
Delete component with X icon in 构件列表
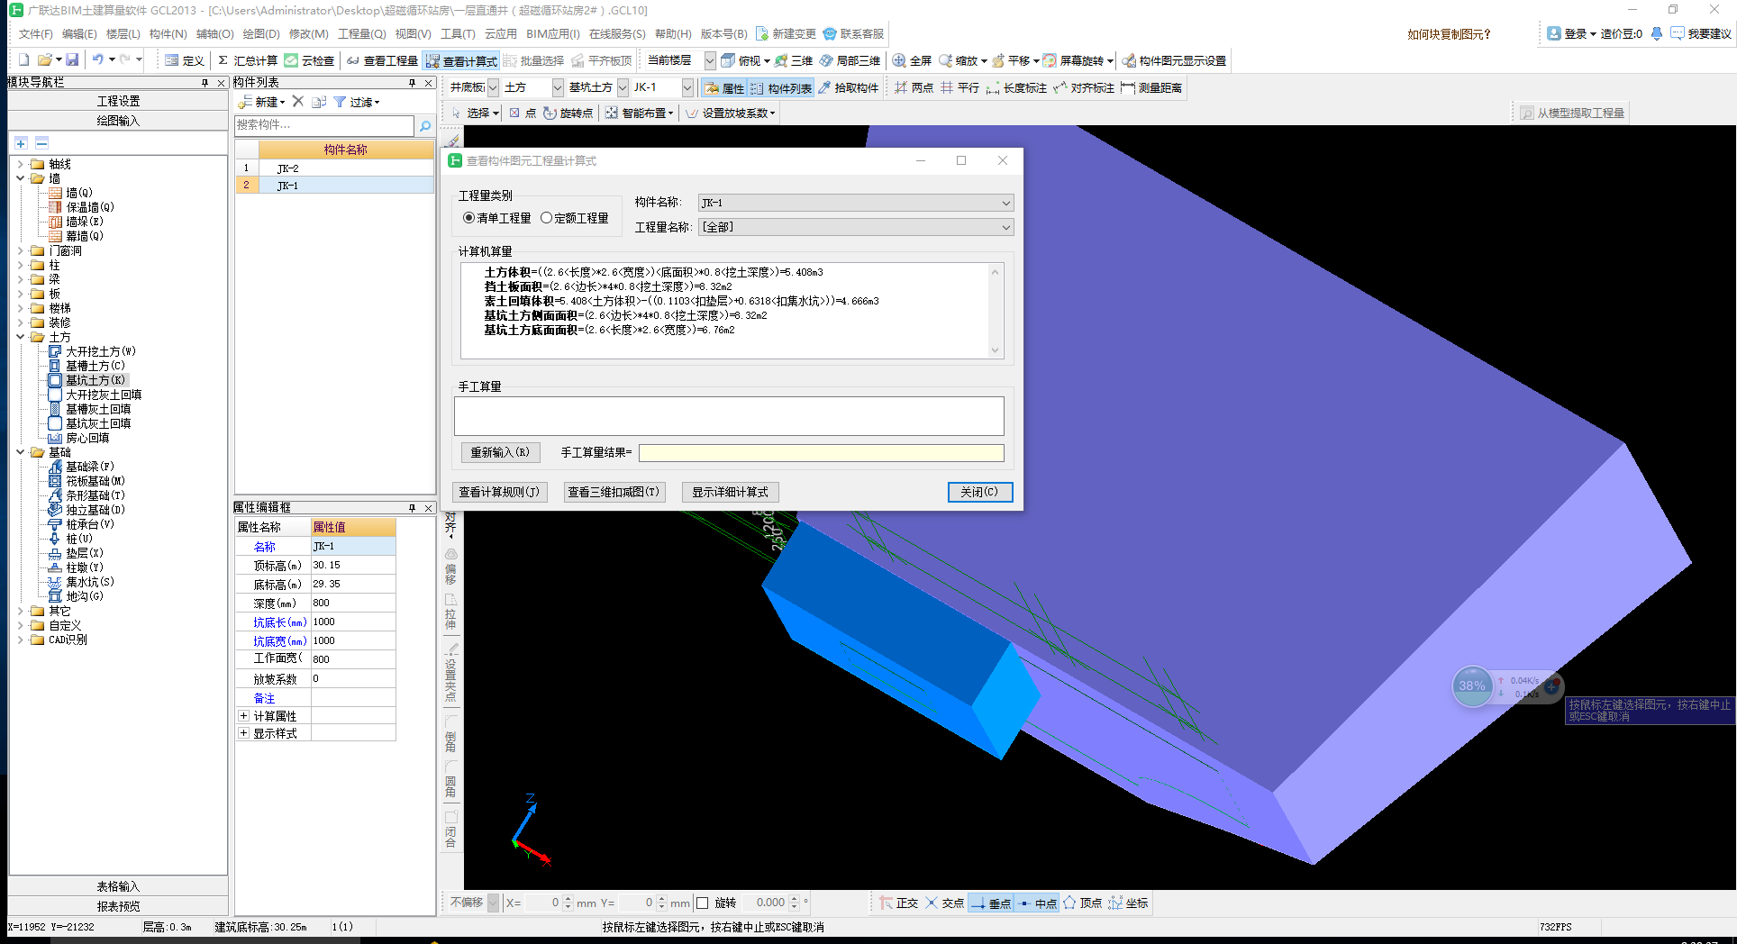coord(298,102)
